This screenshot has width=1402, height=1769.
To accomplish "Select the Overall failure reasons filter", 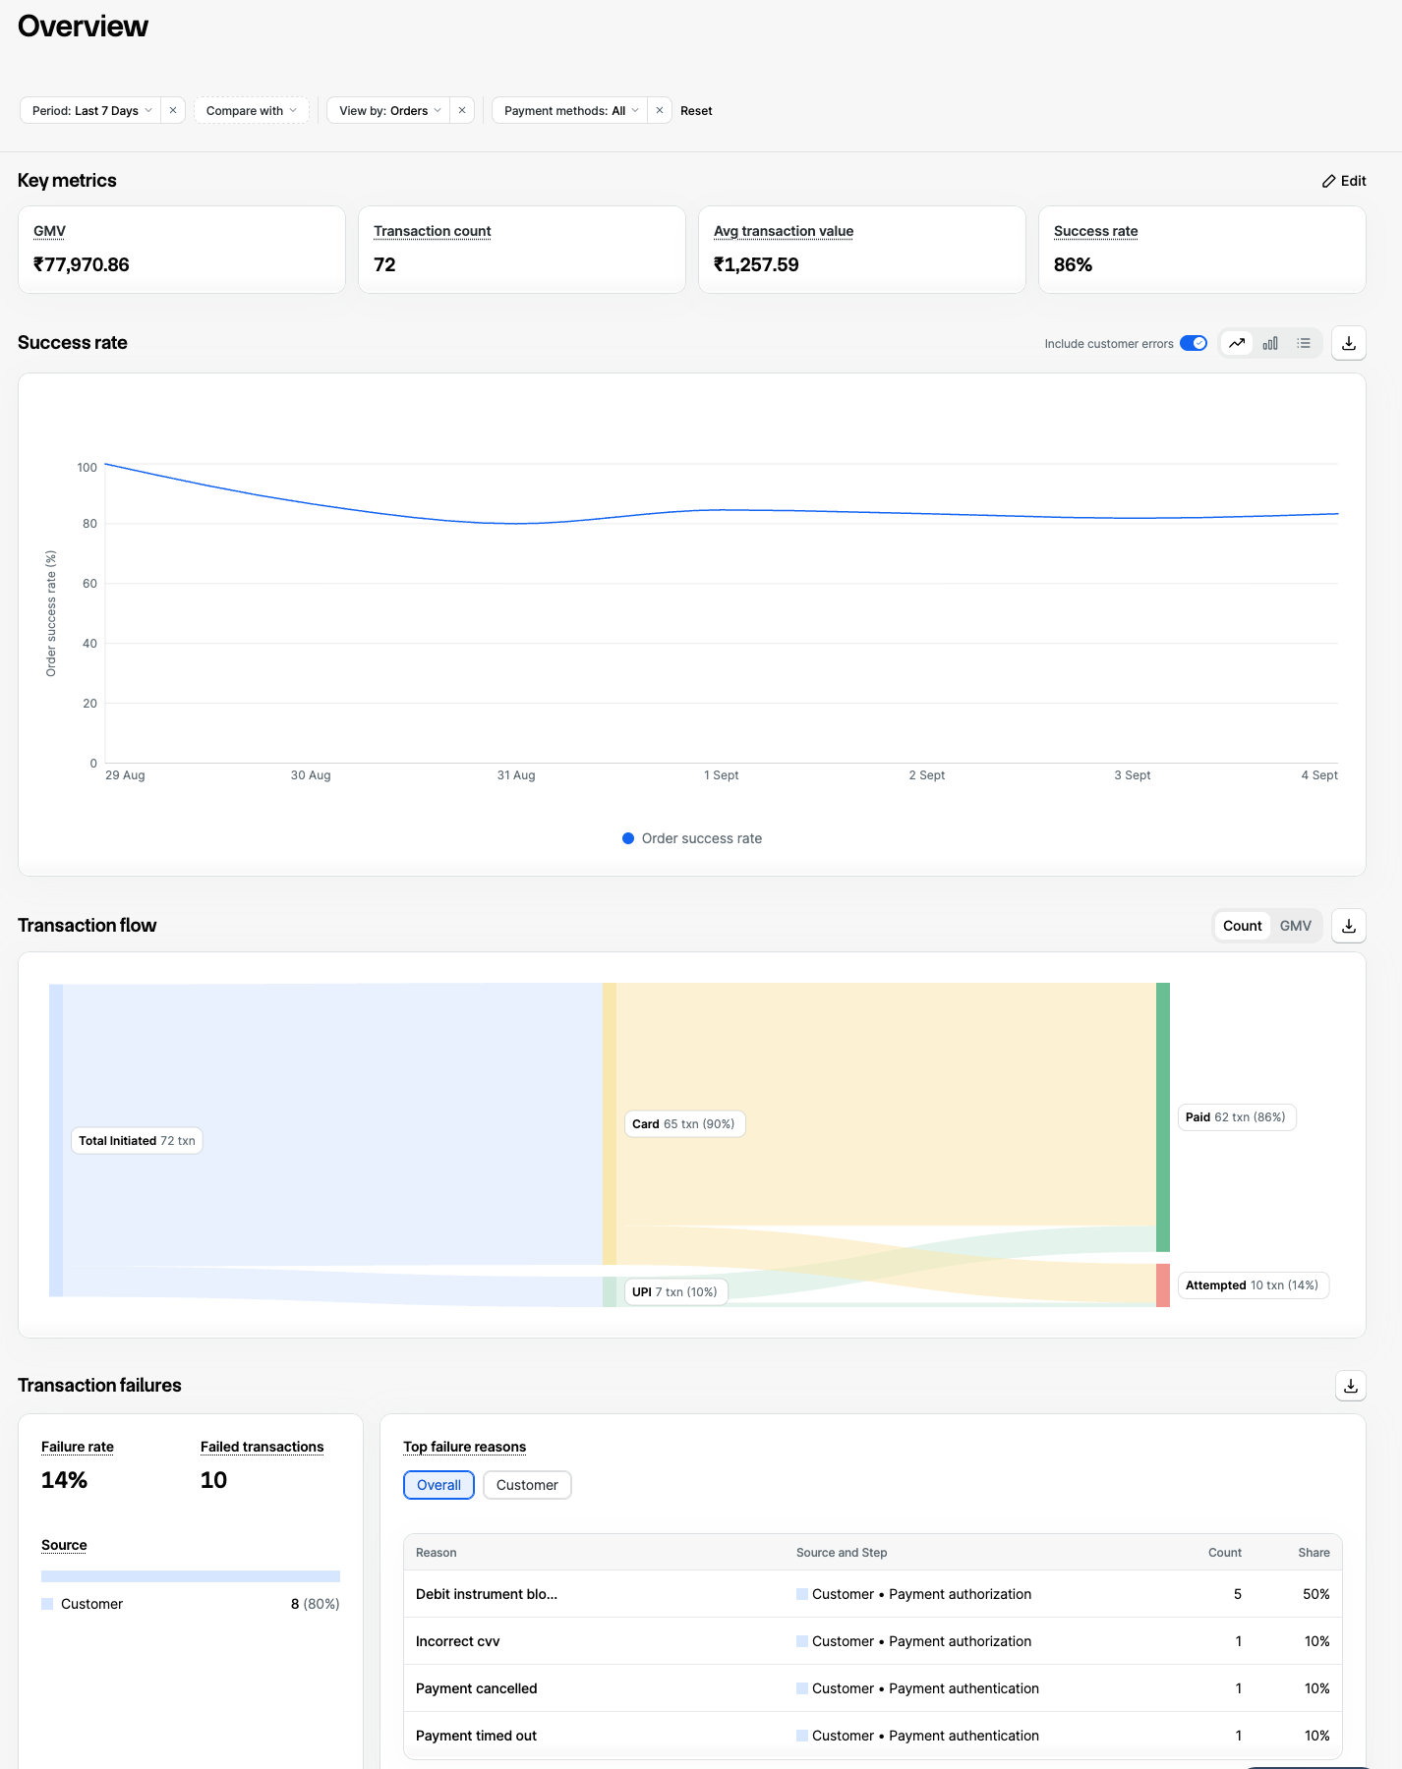I will point(438,1485).
